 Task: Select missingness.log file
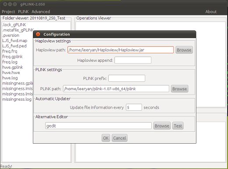point(17,99)
